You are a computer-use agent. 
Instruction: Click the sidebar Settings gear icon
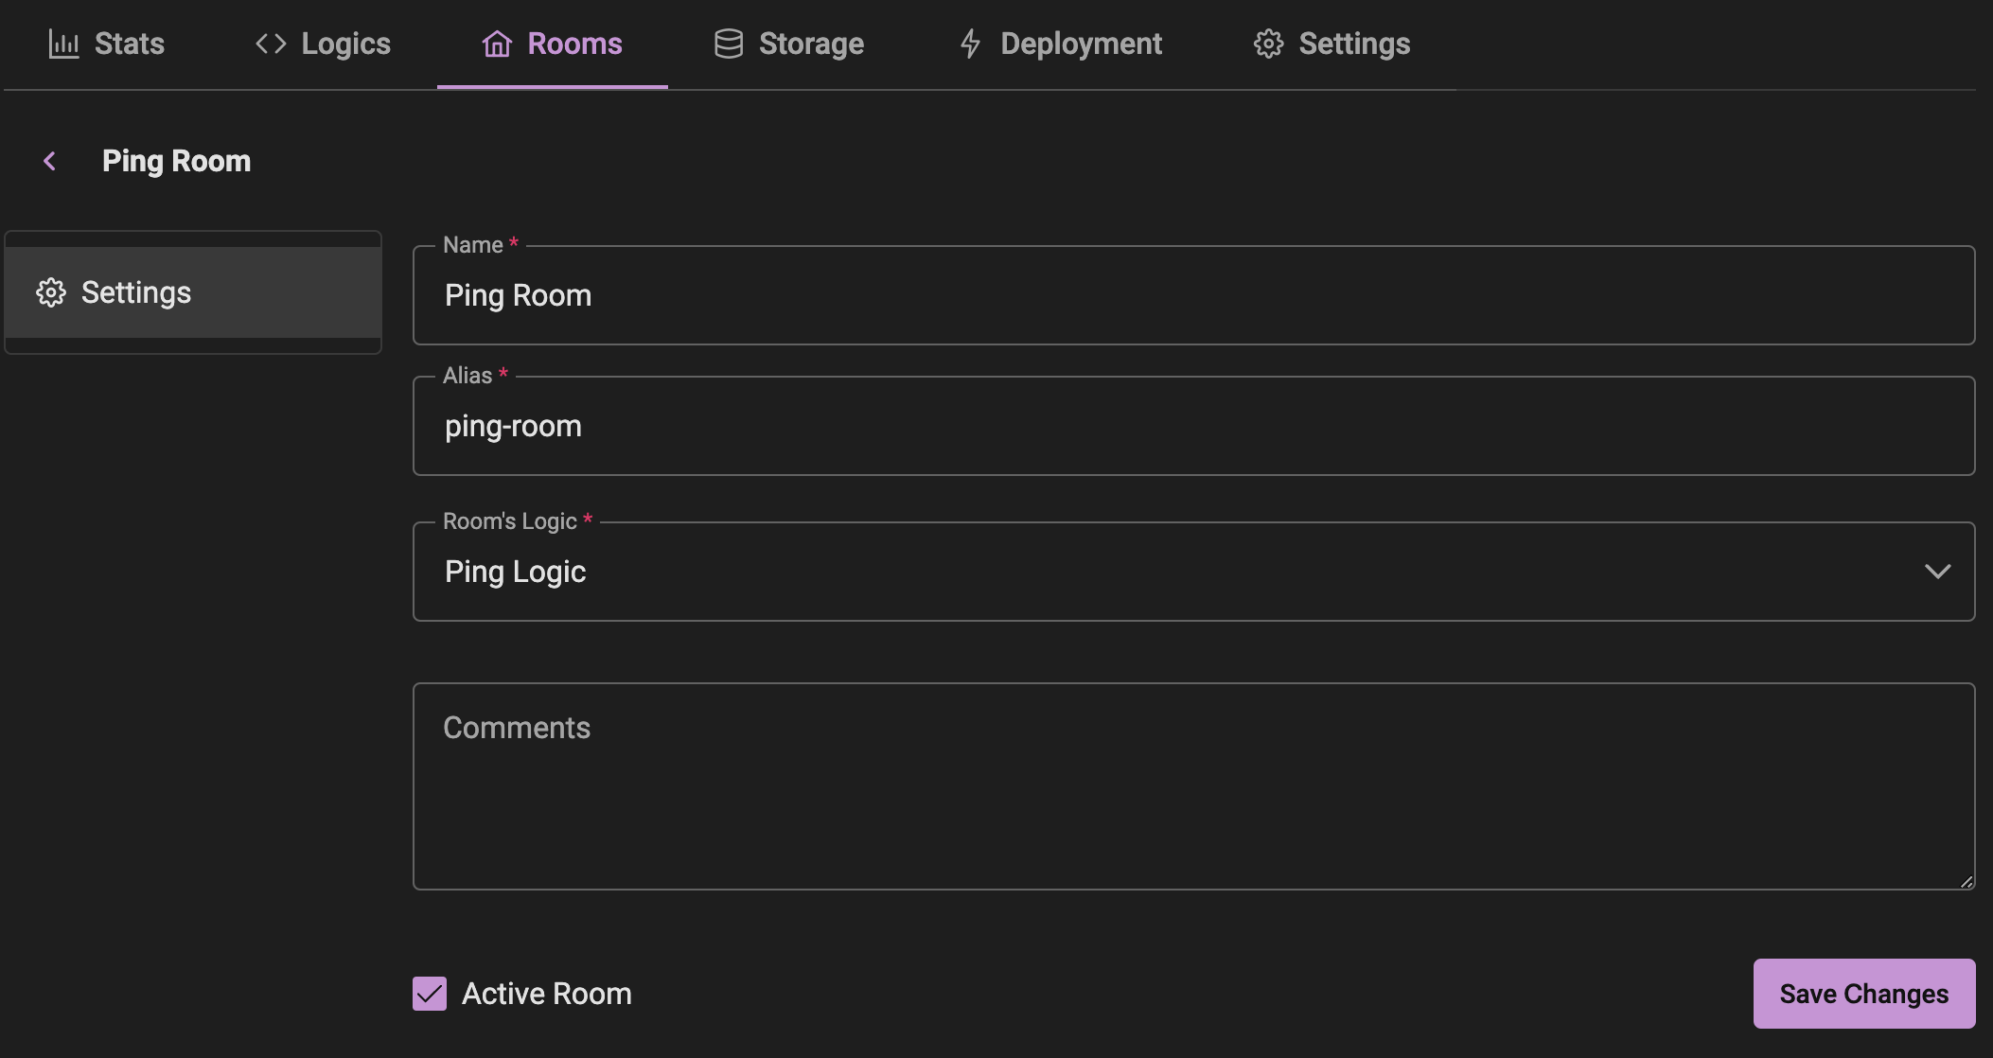coord(51,292)
